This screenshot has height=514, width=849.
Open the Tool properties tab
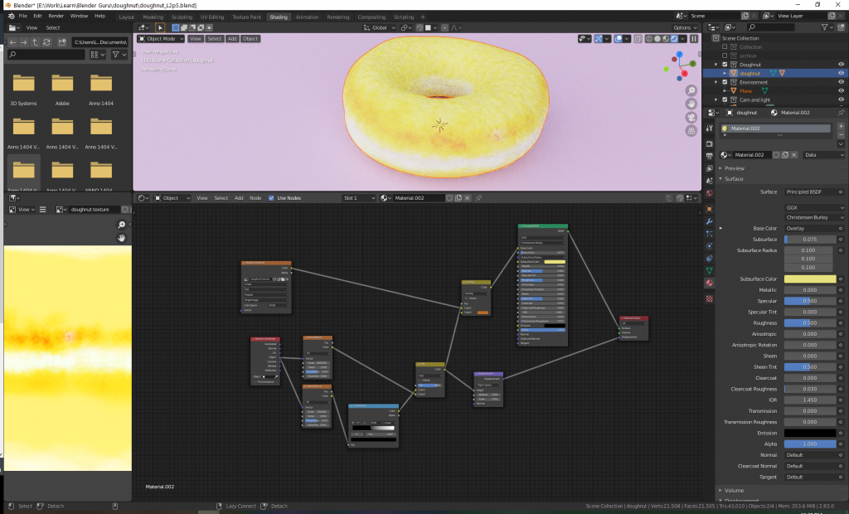(710, 128)
